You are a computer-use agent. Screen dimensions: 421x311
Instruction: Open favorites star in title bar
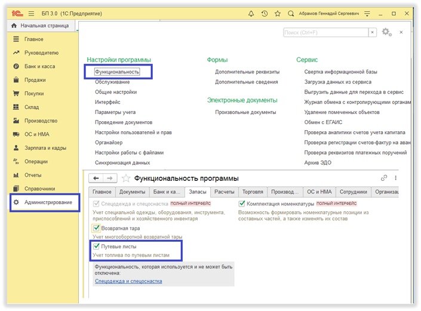[x=278, y=13]
